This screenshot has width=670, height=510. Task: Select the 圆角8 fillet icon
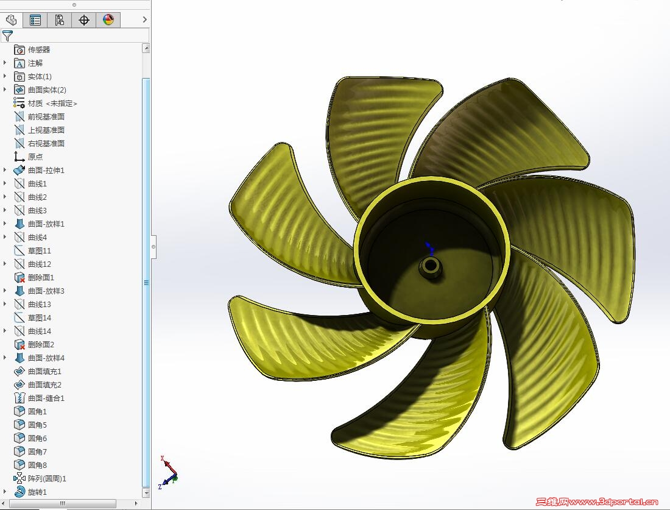(x=19, y=465)
